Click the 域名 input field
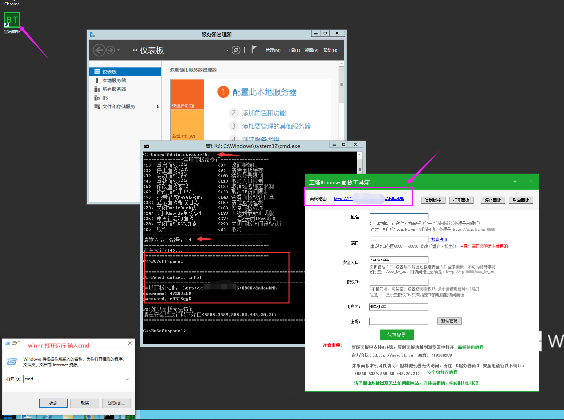 pyautogui.click(x=399, y=217)
